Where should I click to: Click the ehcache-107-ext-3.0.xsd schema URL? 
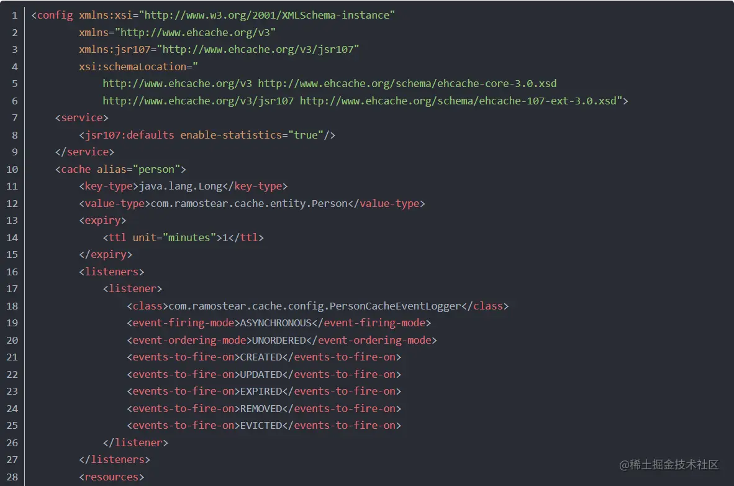click(461, 101)
